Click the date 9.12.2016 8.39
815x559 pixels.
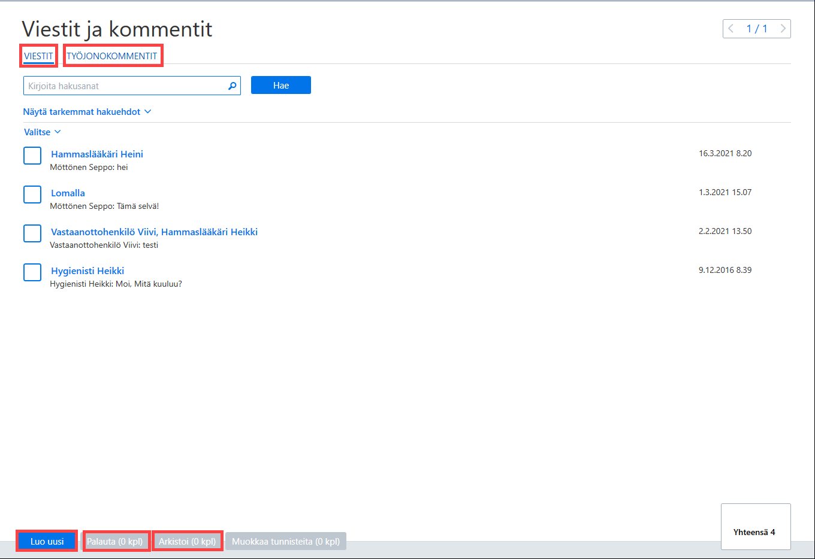pos(725,270)
